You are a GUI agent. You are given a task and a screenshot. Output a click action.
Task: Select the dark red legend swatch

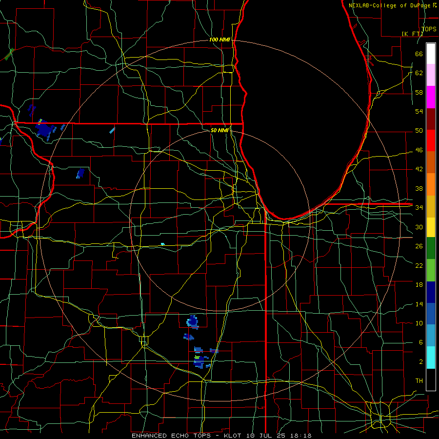tap(431, 119)
